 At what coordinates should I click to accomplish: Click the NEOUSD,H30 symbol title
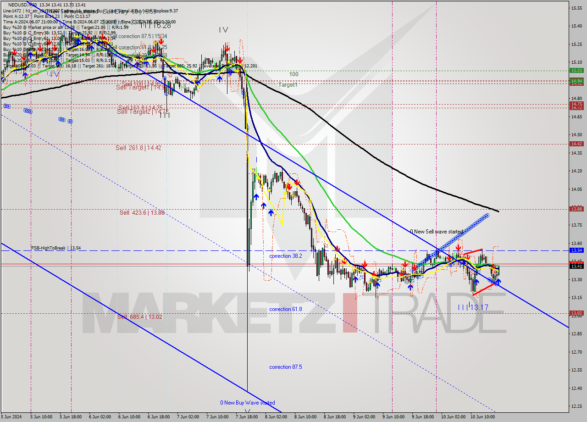click(x=23, y=5)
